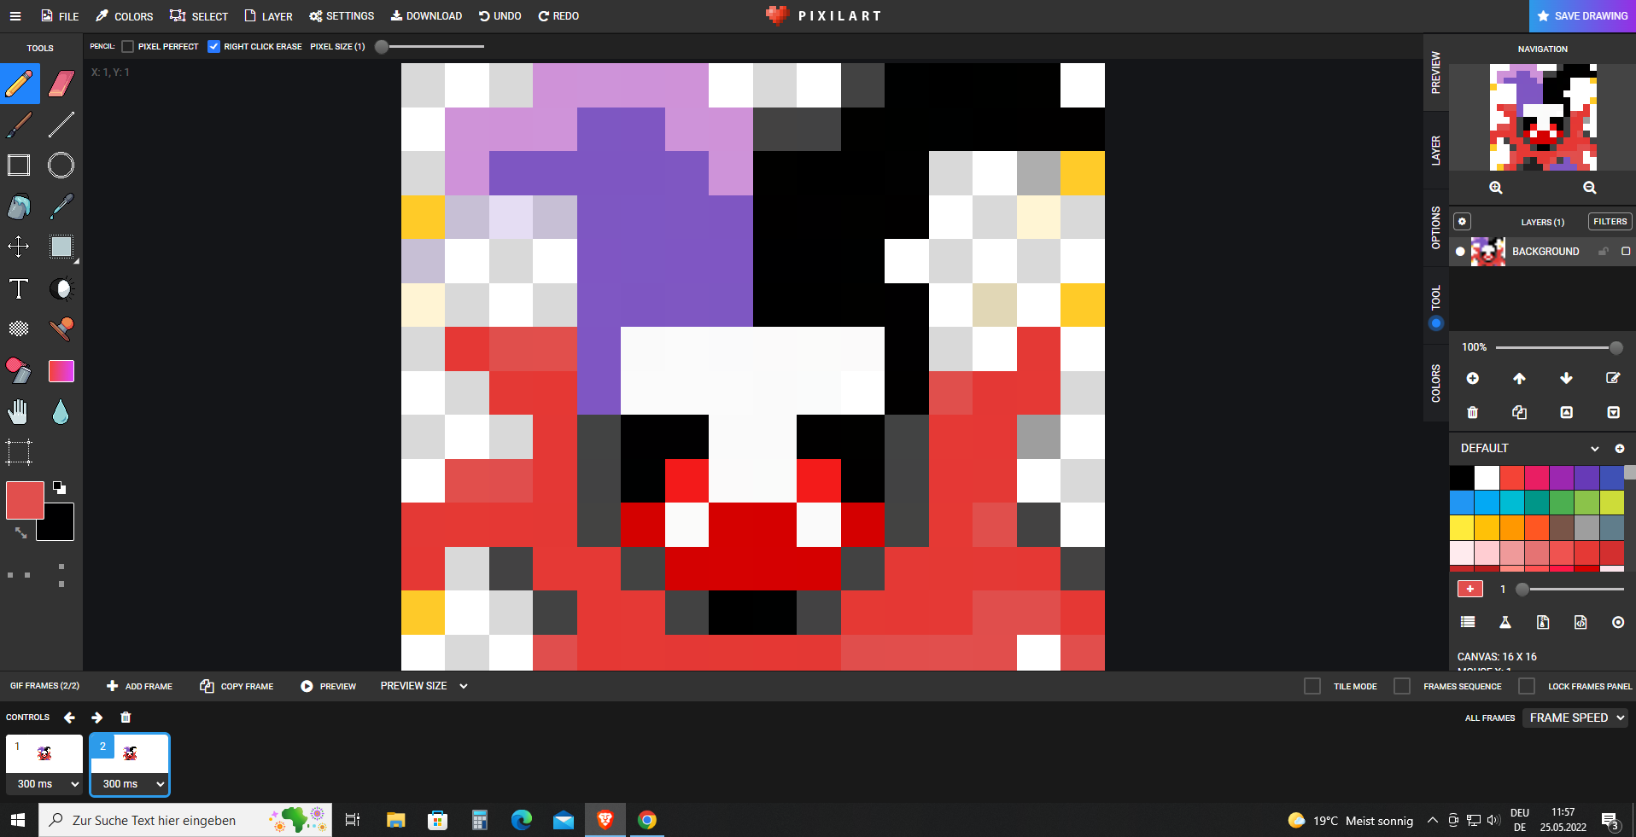Select the Line tool
This screenshot has height=837, width=1636.
61,125
